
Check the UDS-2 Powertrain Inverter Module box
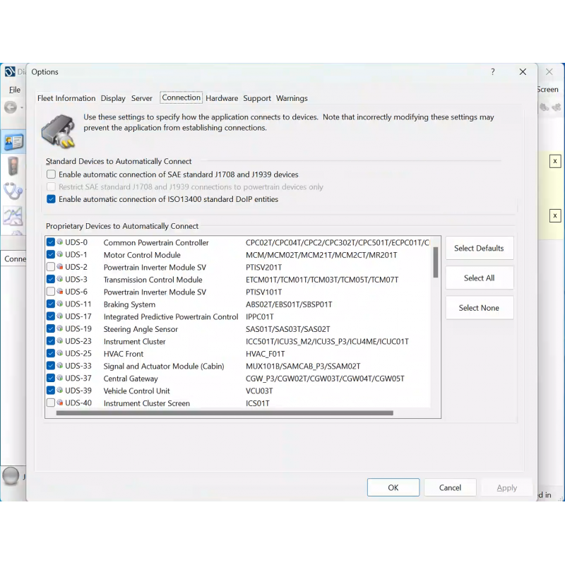[x=51, y=268]
